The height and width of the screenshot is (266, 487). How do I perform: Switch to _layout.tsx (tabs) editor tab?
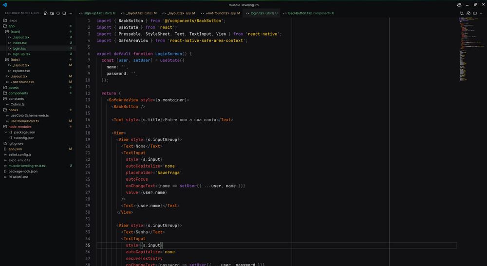[x=138, y=13]
